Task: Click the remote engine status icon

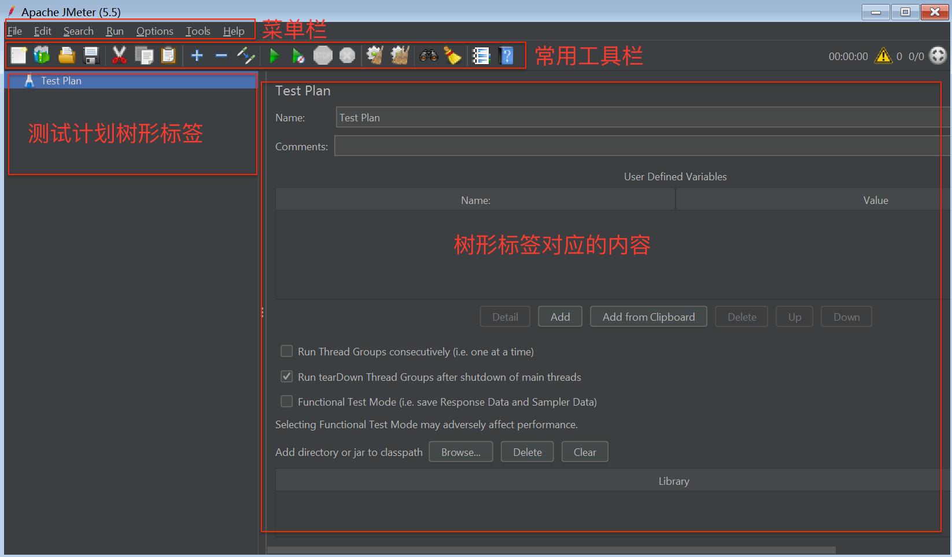Action: (x=938, y=55)
